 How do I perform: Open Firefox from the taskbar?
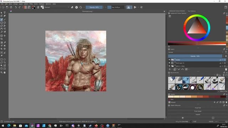[x=96, y=126]
